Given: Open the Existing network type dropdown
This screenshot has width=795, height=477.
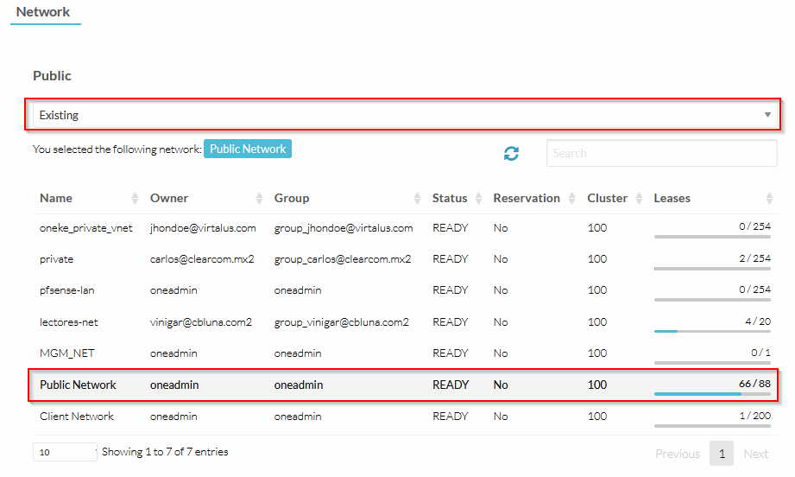Looking at the screenshot, I should pos(403,115).
